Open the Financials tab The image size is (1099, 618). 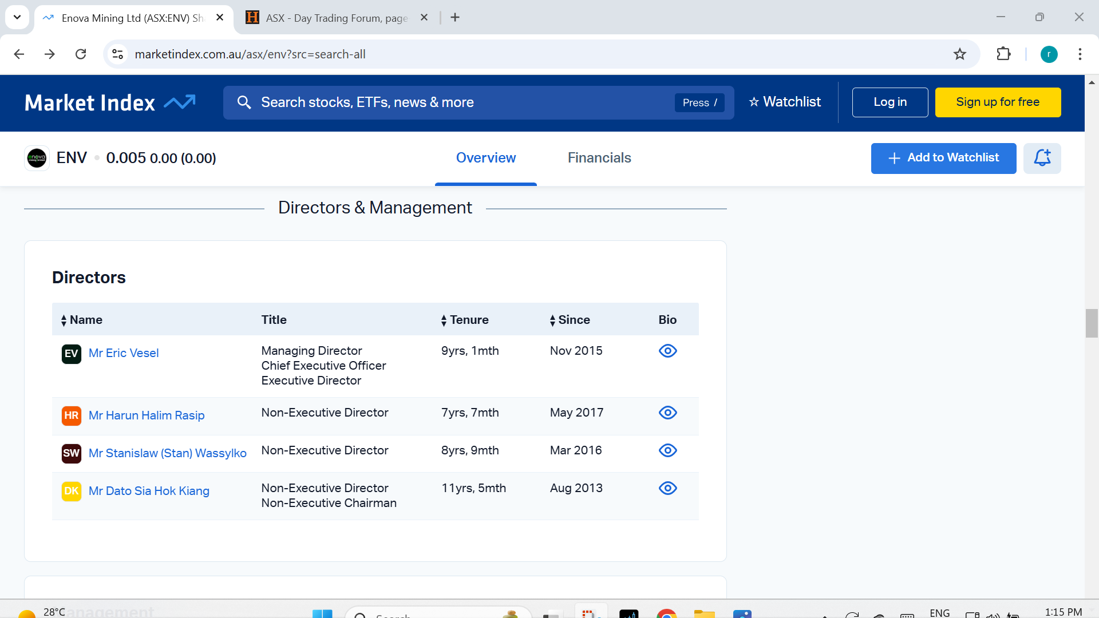(599, 158)
